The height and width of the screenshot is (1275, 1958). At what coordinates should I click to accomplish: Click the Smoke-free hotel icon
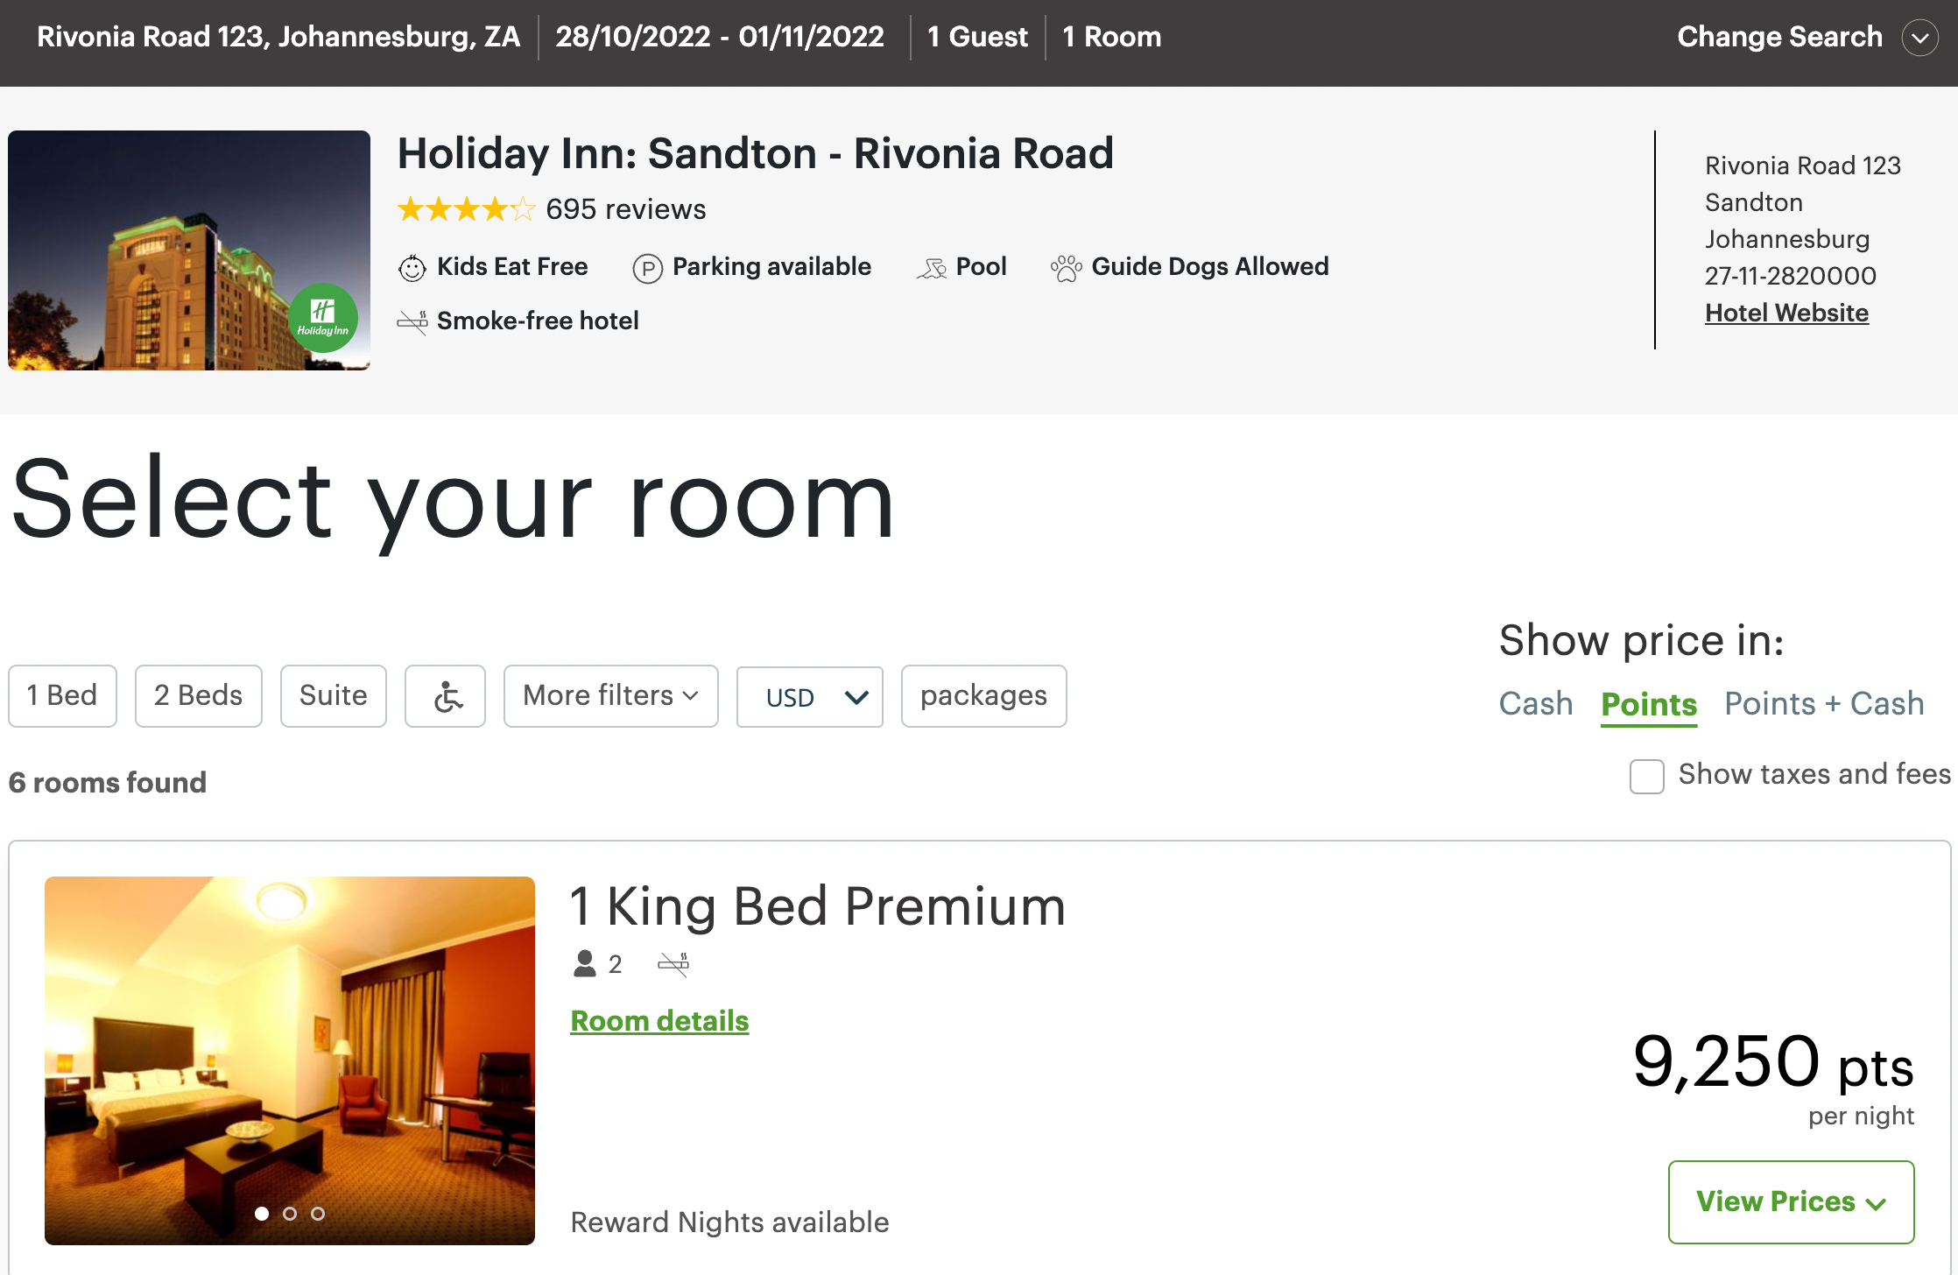click(411, 321)
